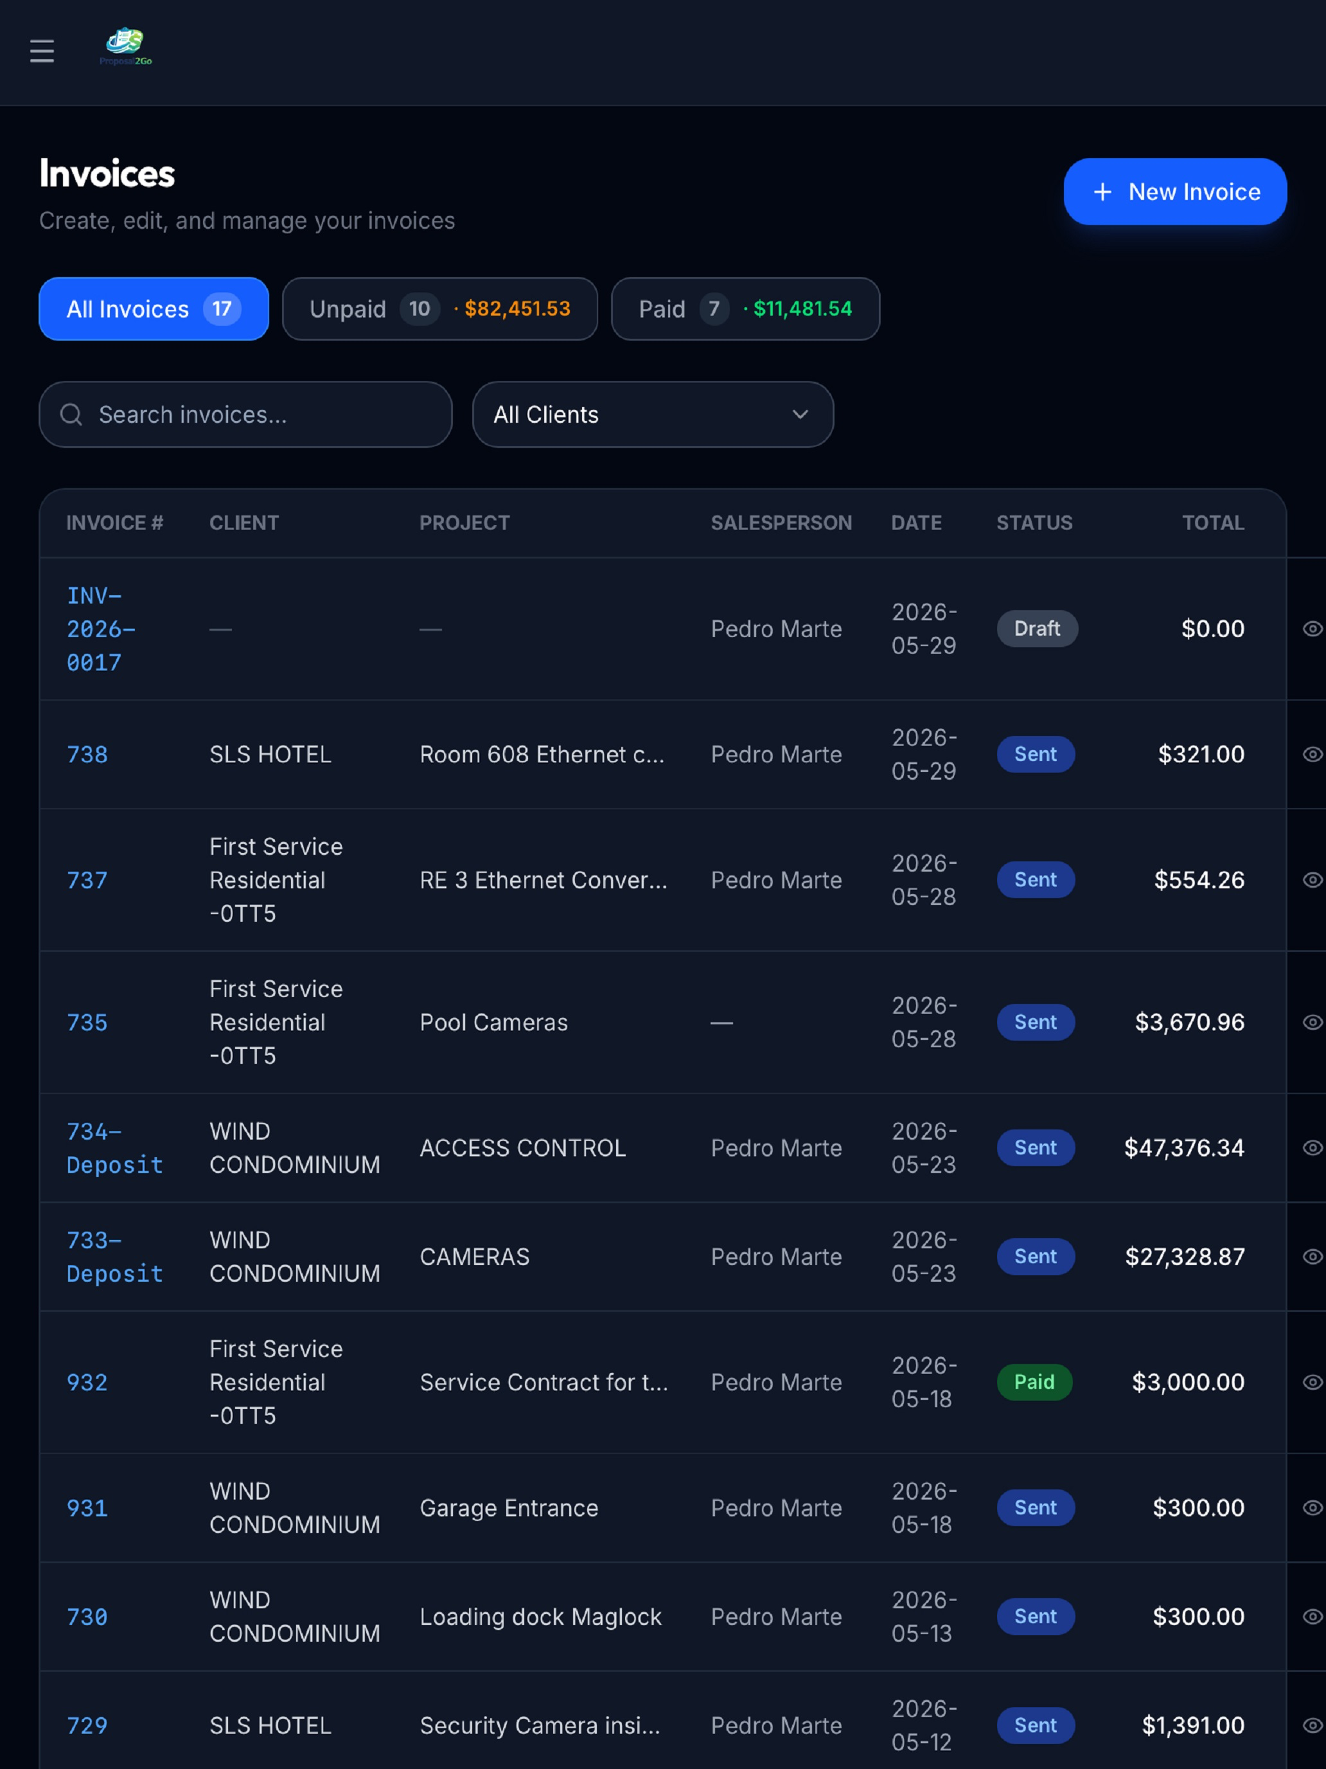1326x1769 pixels.
Task: Click the Service Contract project cell
Action: (x=544, y=1382)
